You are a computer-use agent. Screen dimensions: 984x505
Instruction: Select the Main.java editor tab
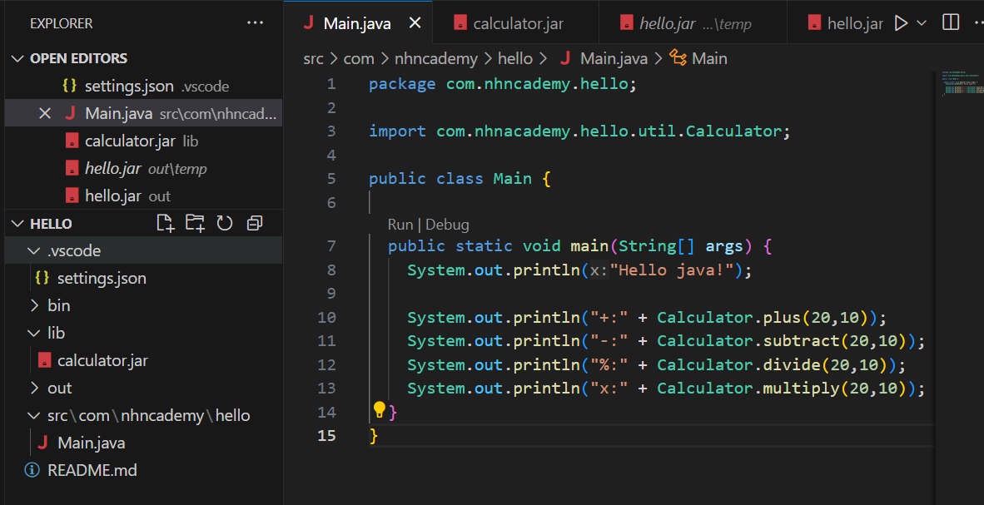357,23
